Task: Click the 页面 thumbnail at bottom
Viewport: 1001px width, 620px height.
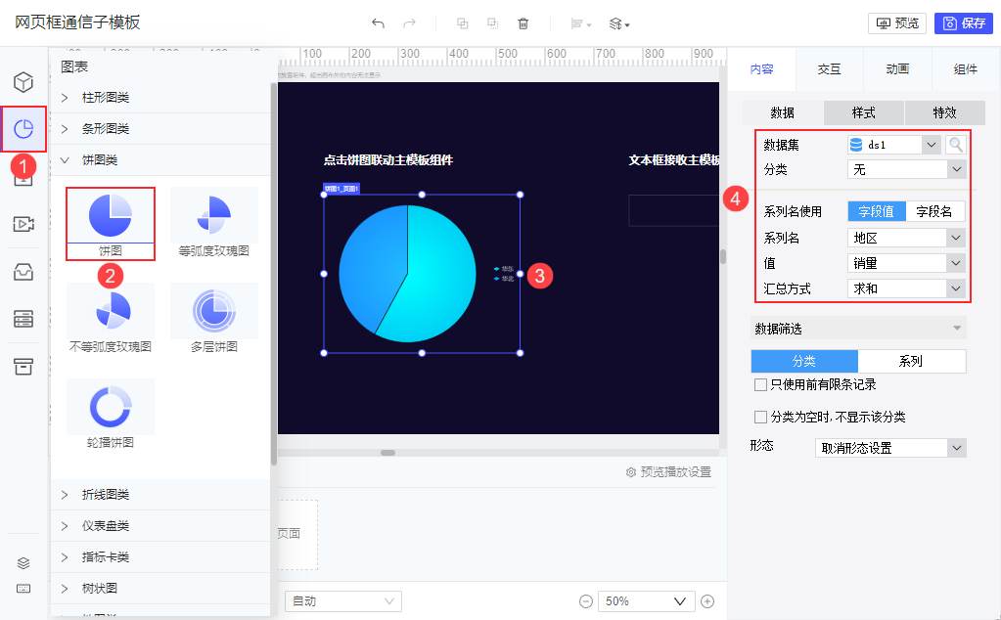Action: [297, 535]
